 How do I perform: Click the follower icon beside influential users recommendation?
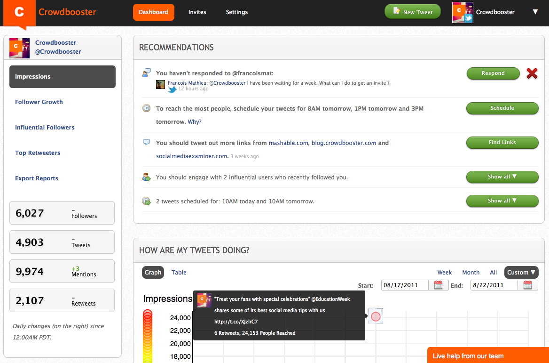[146, 177]
